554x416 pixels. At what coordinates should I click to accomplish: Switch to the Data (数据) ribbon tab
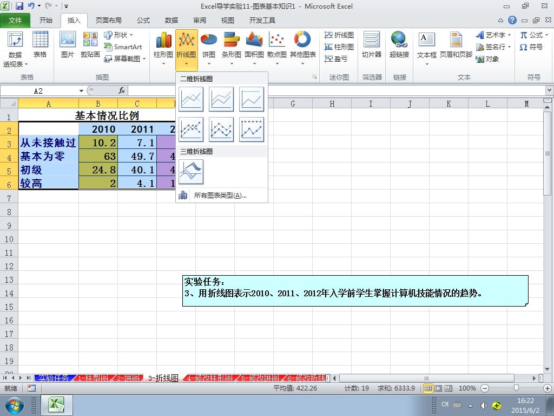172,21
